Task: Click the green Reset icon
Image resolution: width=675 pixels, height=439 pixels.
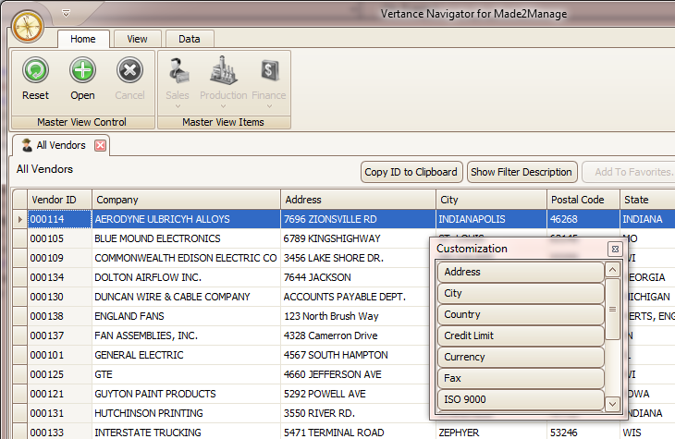Action: [36, 70]
